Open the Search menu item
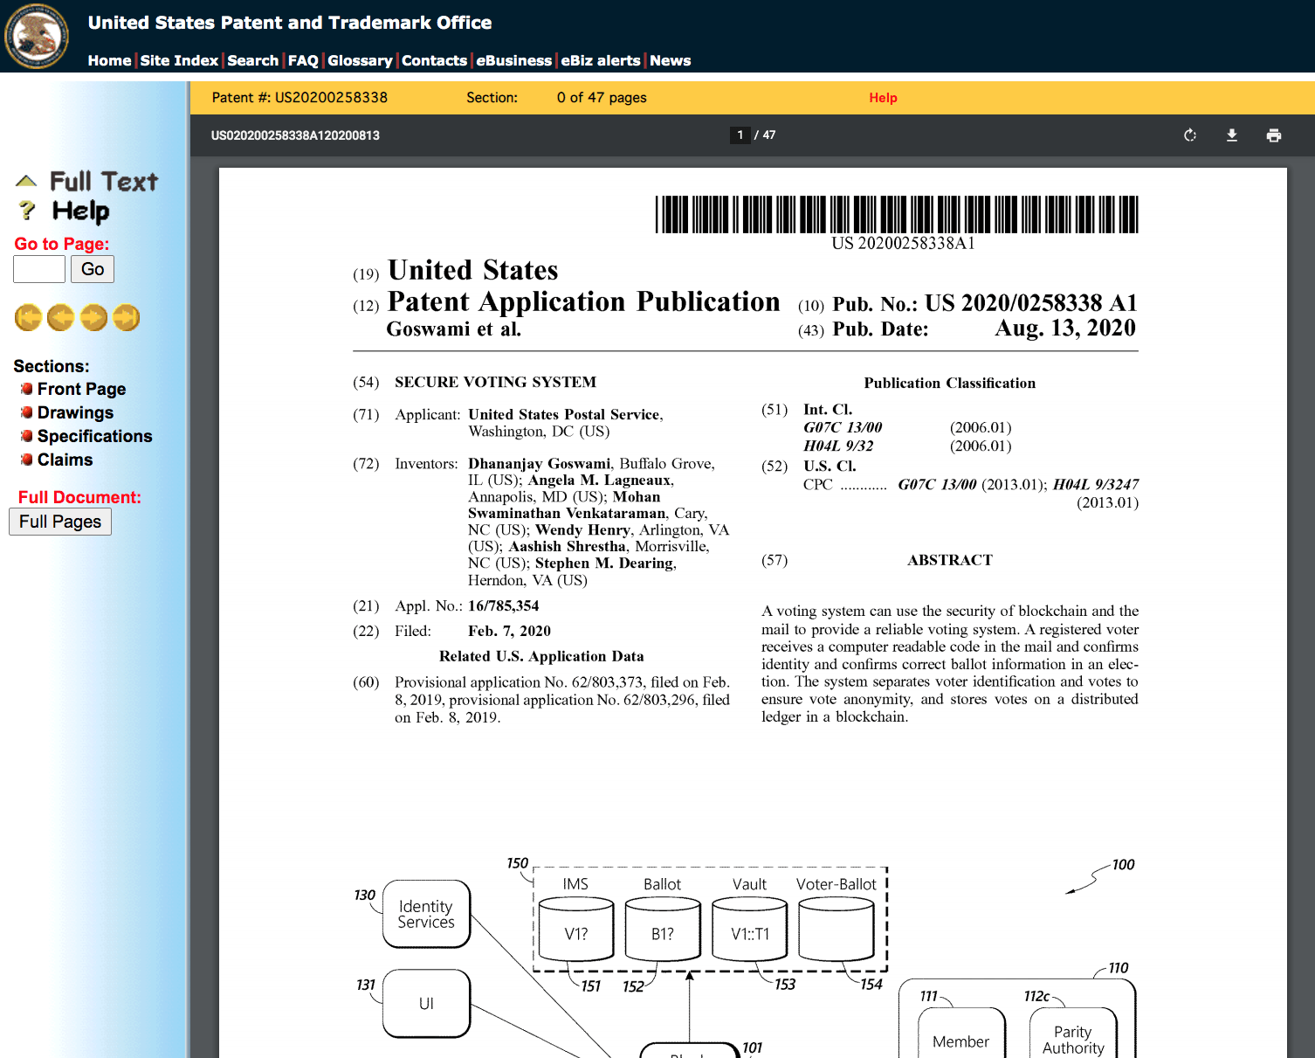 (x=252, y=60)
